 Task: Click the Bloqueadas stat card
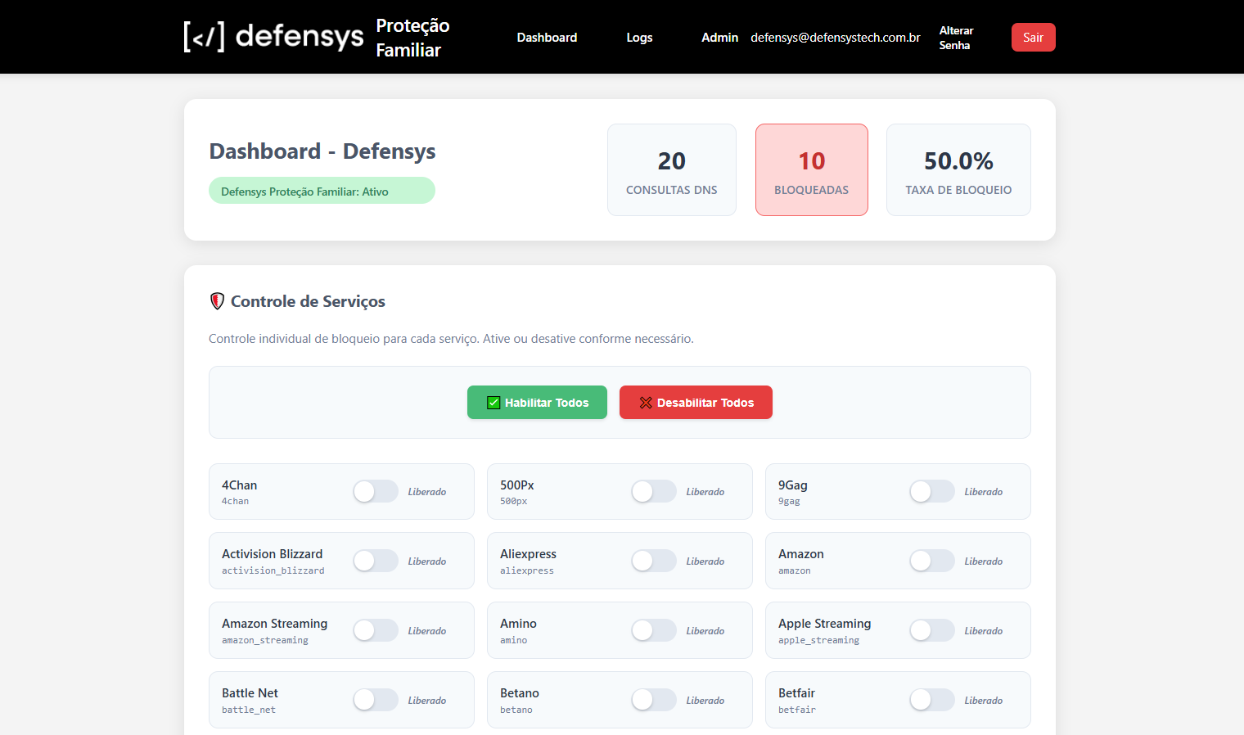(x=811, y=170)
